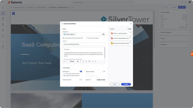Viewport: 193px width, 108px height.
Task: Enable the Allow downloads switch
Action: (x=104, y=72)
